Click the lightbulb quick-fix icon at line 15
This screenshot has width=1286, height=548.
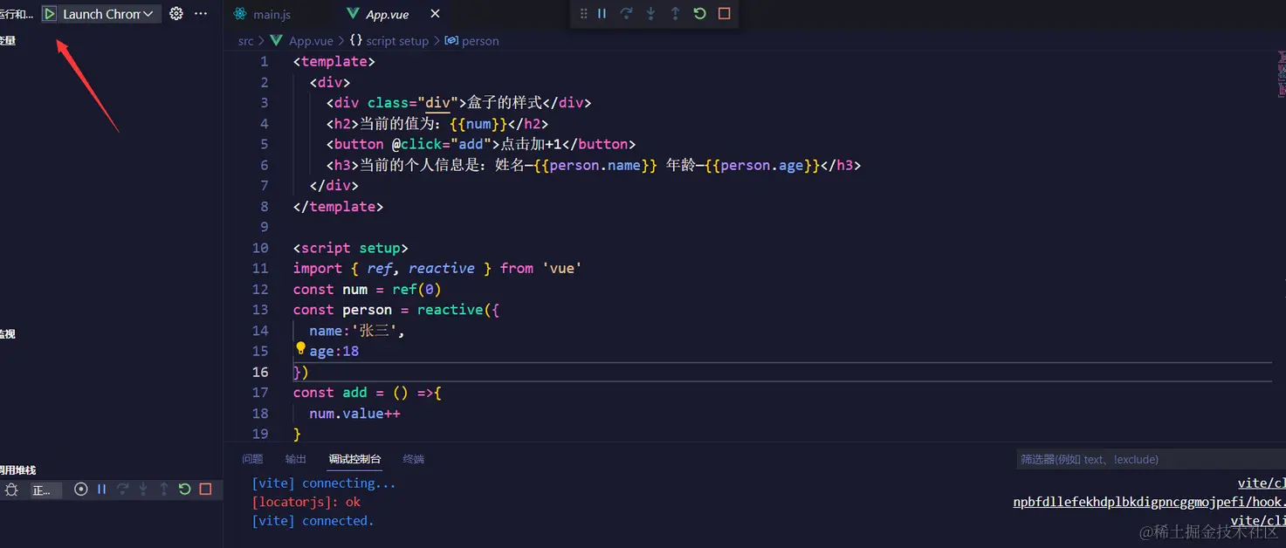300,349
